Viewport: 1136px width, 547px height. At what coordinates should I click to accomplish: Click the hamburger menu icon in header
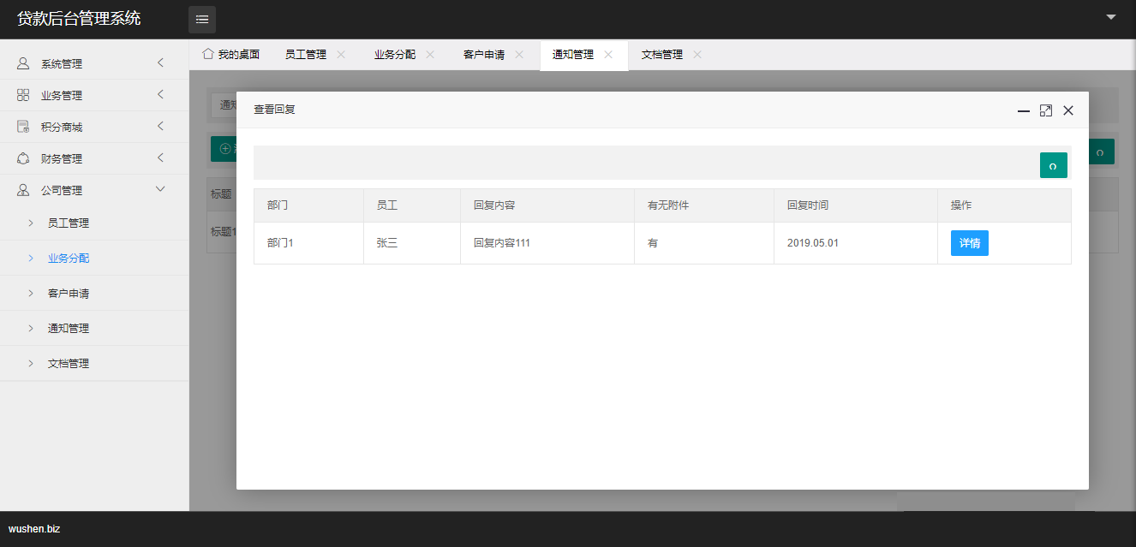coord(202,20)
